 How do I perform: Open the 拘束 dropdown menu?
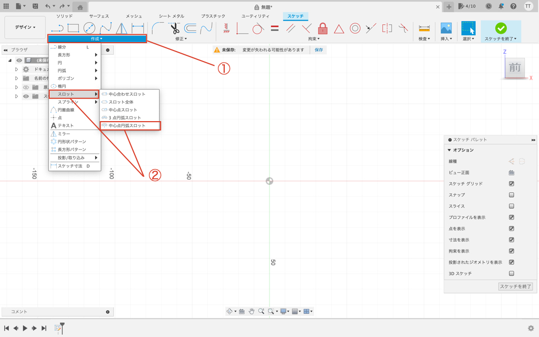tap(314, 39)
